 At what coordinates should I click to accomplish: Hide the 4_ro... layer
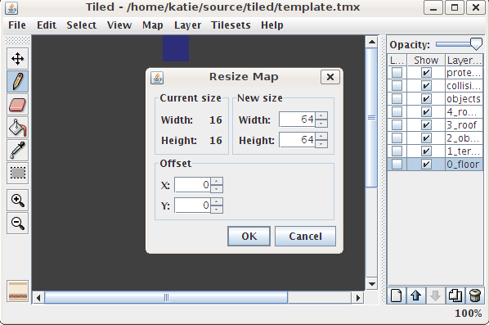426,112
